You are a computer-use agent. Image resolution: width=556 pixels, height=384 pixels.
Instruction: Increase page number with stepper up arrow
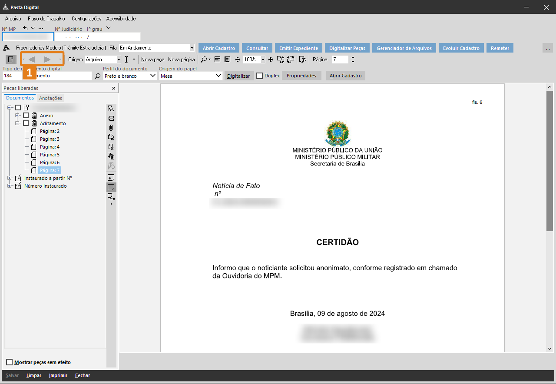tap(353, 57)
